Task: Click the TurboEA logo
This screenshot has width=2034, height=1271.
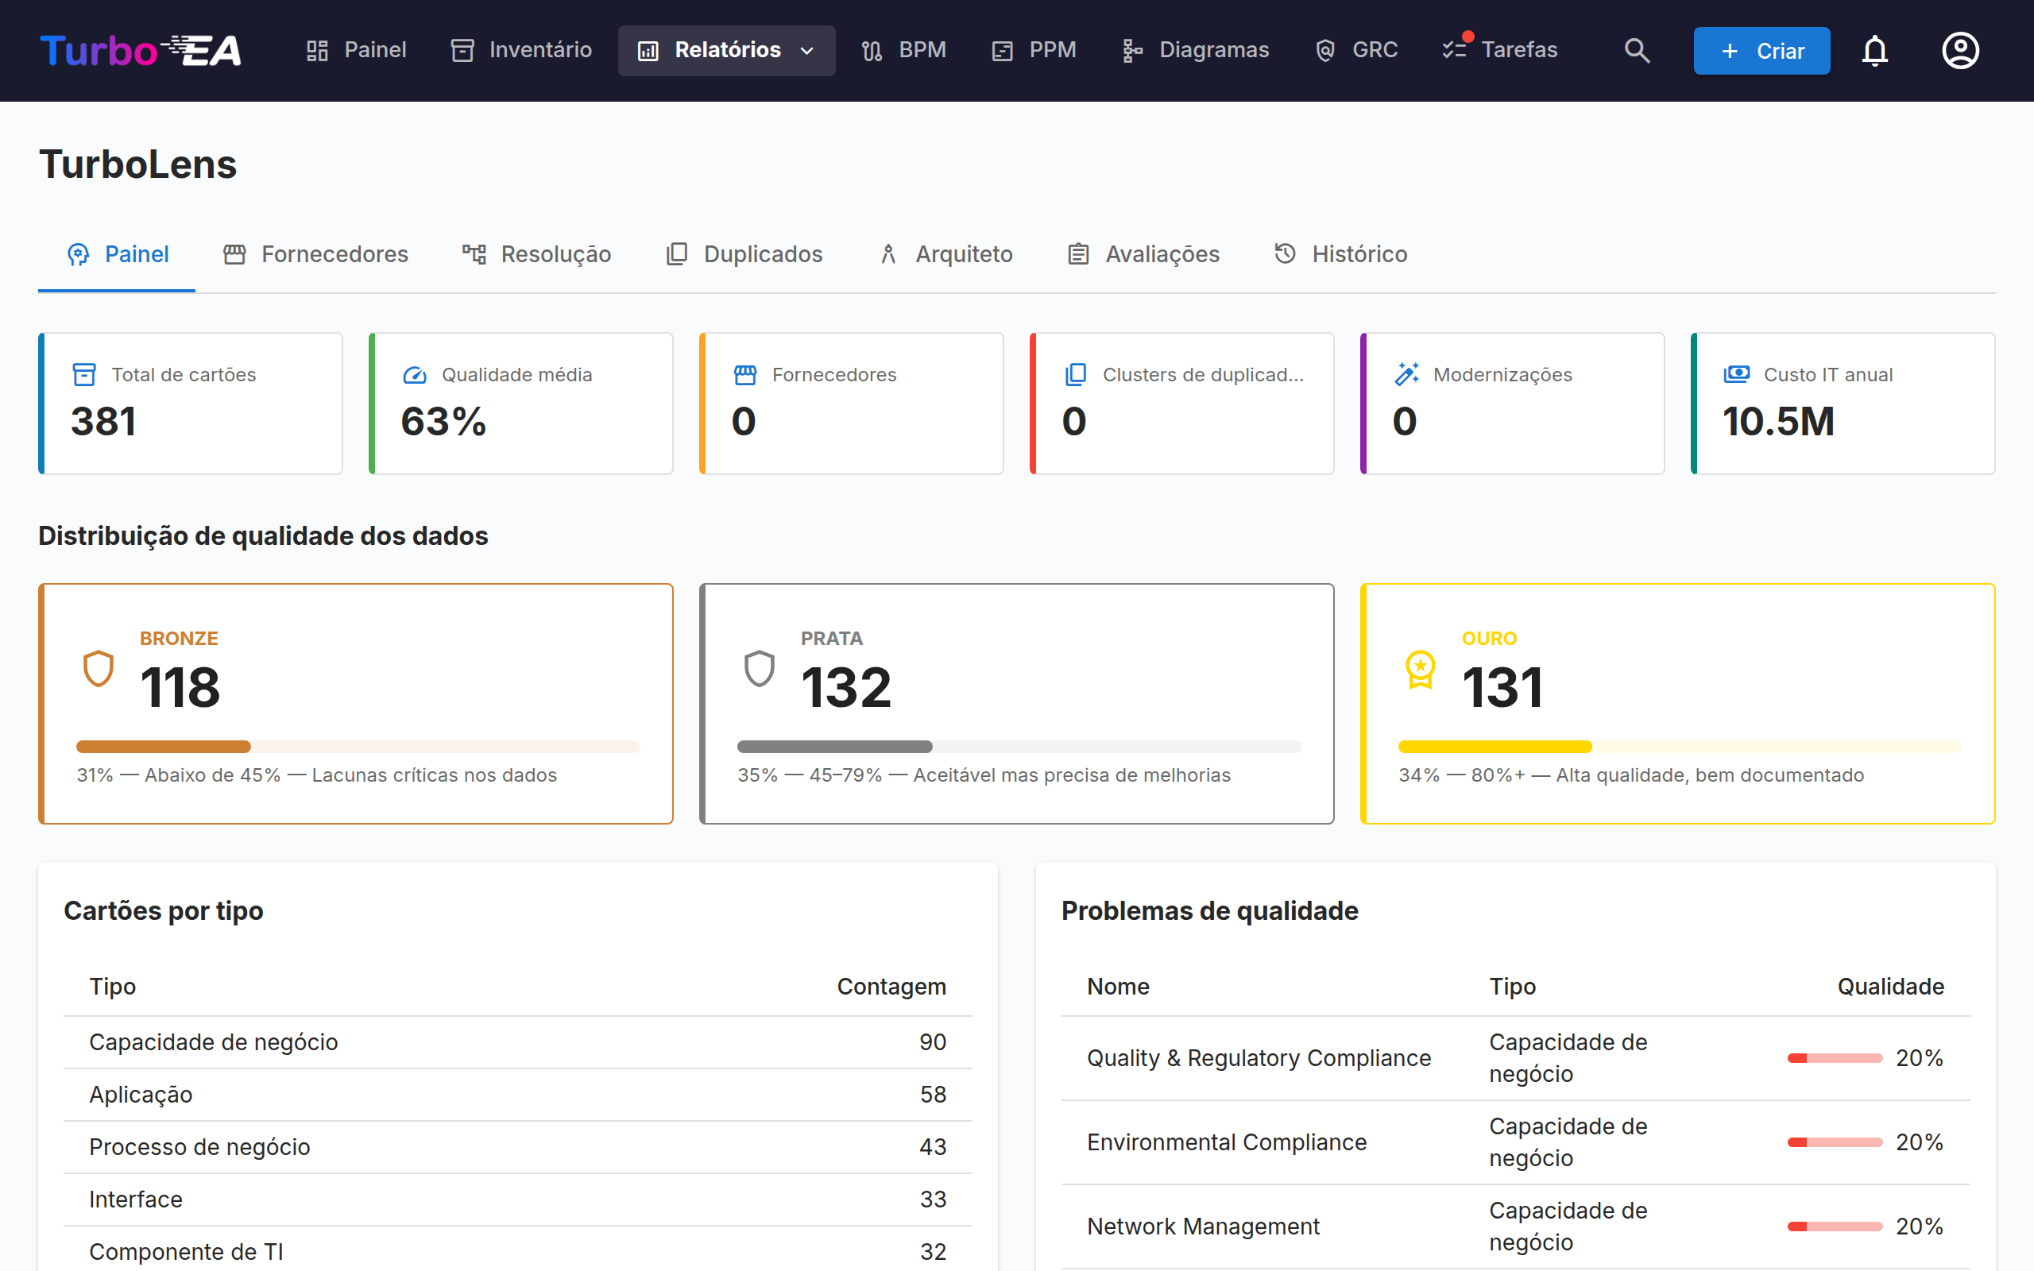Action: [x=141, y=50]
